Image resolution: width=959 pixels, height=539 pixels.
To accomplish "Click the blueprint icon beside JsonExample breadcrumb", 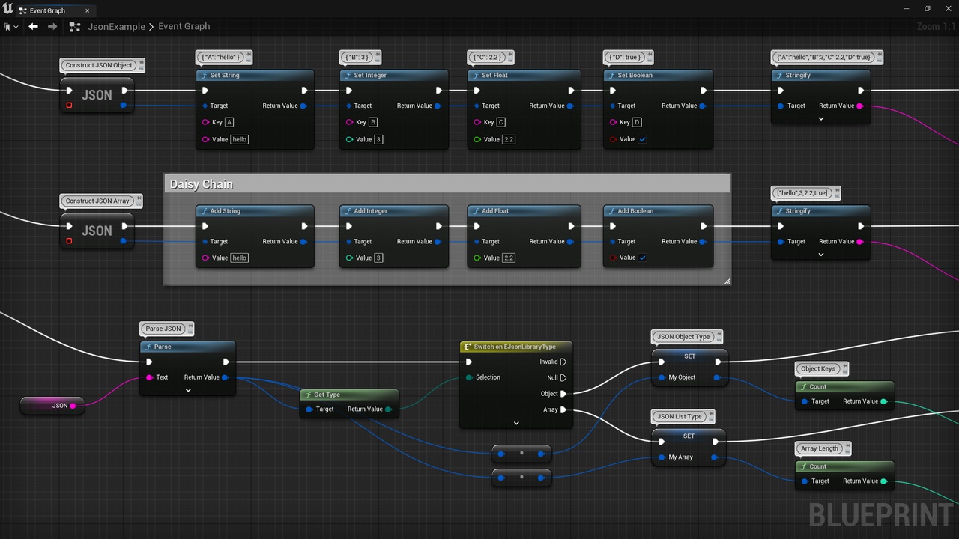I will coord(74,26).
